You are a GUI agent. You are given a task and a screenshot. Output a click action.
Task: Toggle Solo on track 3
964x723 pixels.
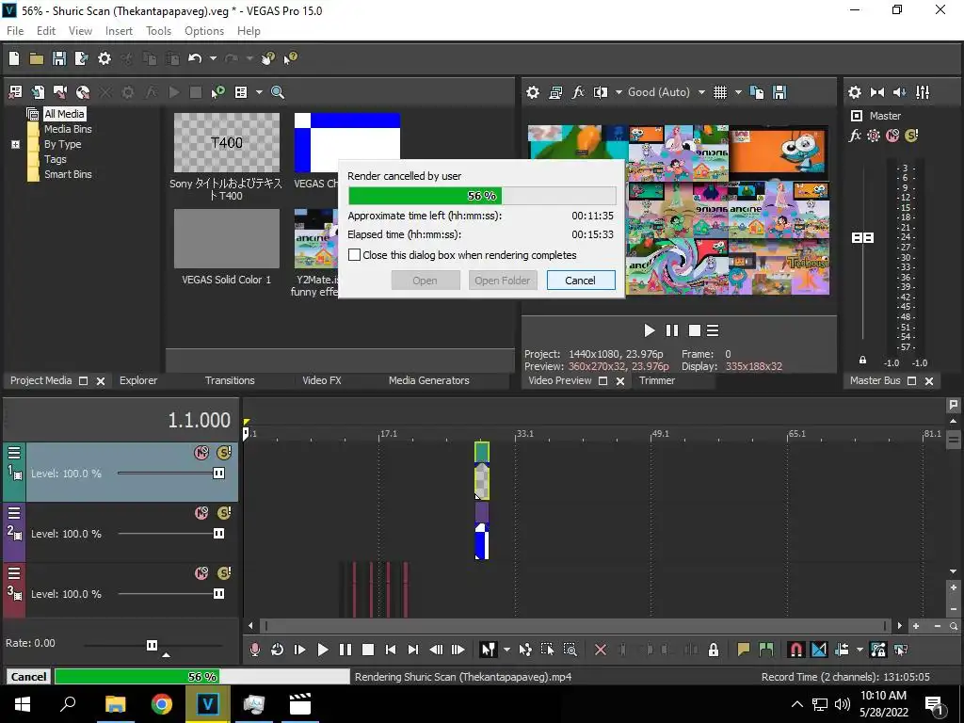[224, 573]
